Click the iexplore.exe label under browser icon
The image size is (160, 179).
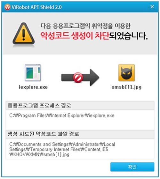(33, 87)
